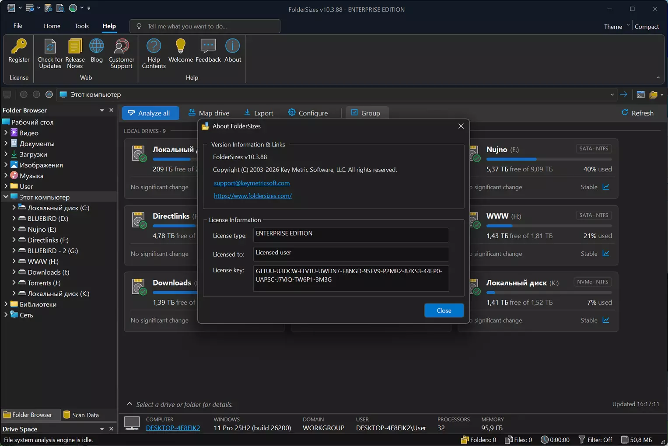
Task: Click the blue Close button in About dialog
Action: [x=444, y=310]
